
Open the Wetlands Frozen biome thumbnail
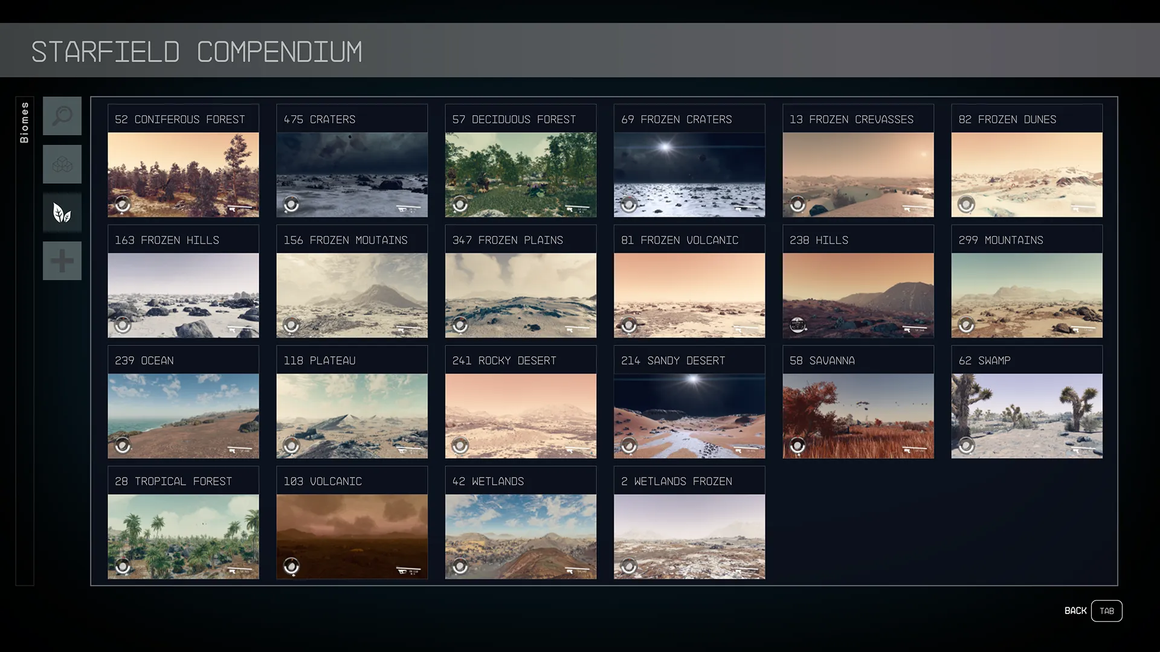click(689, 537)
